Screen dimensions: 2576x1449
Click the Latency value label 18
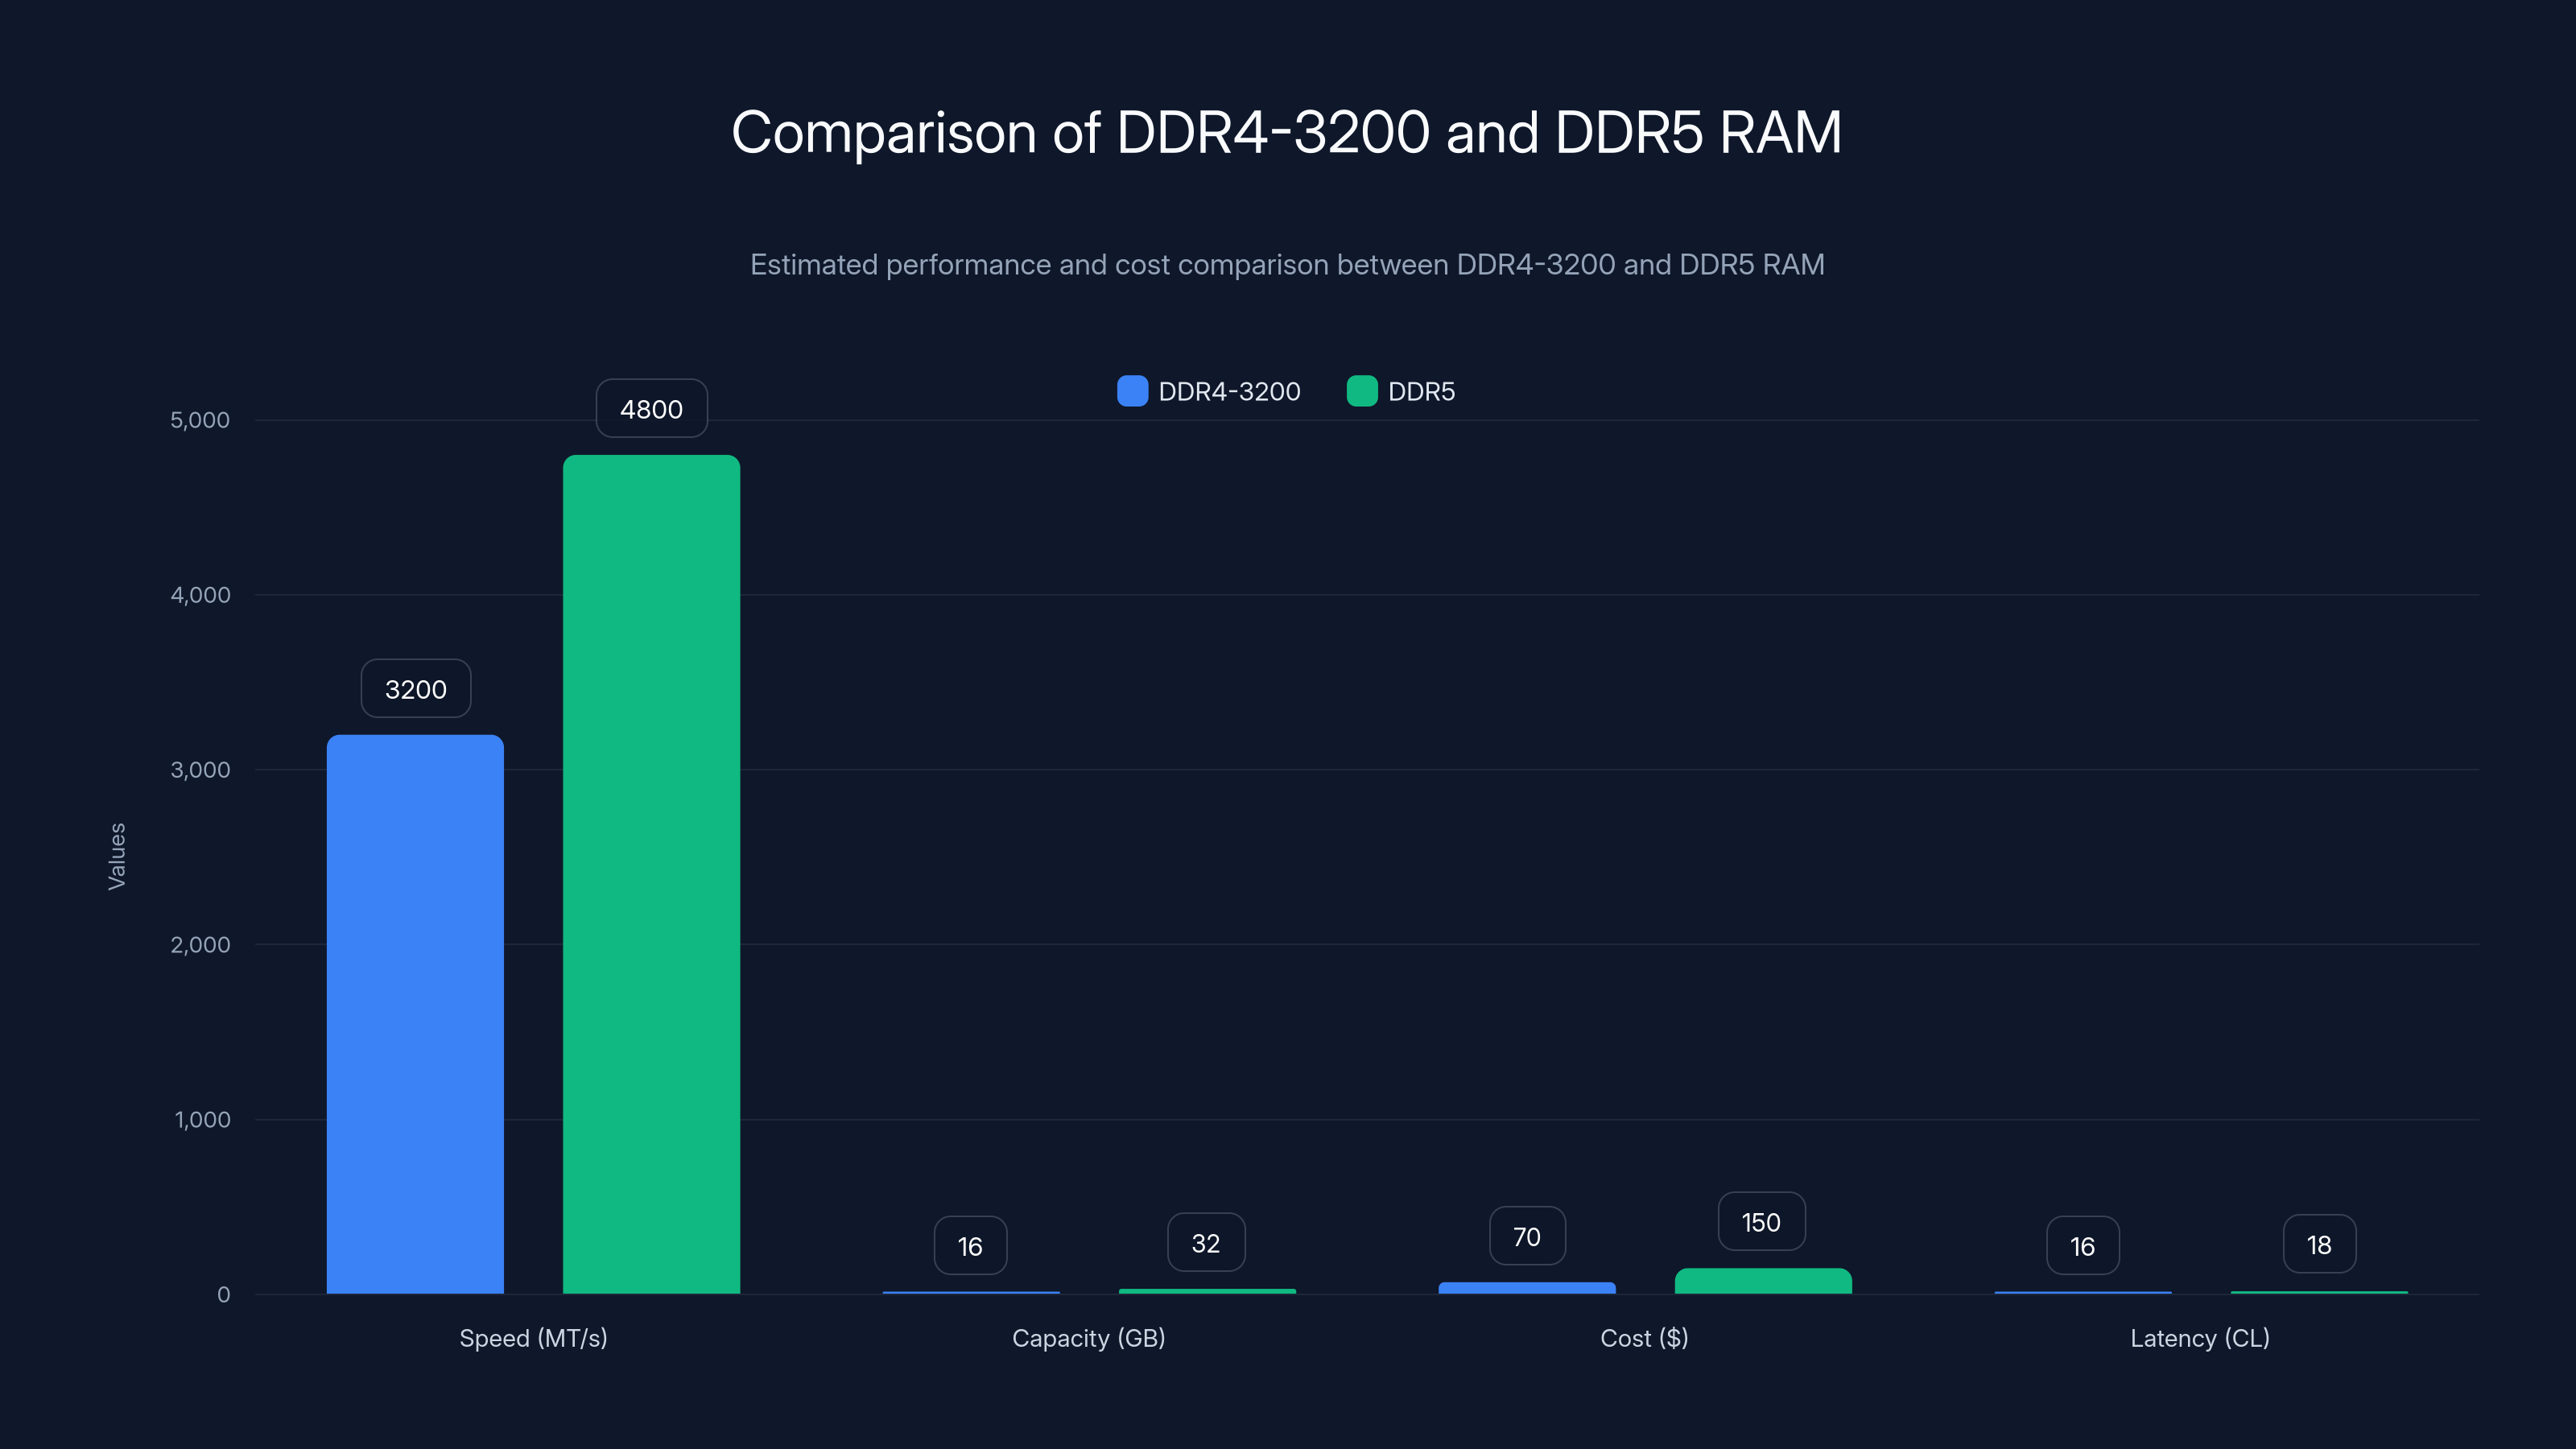click(2319, 1245)
